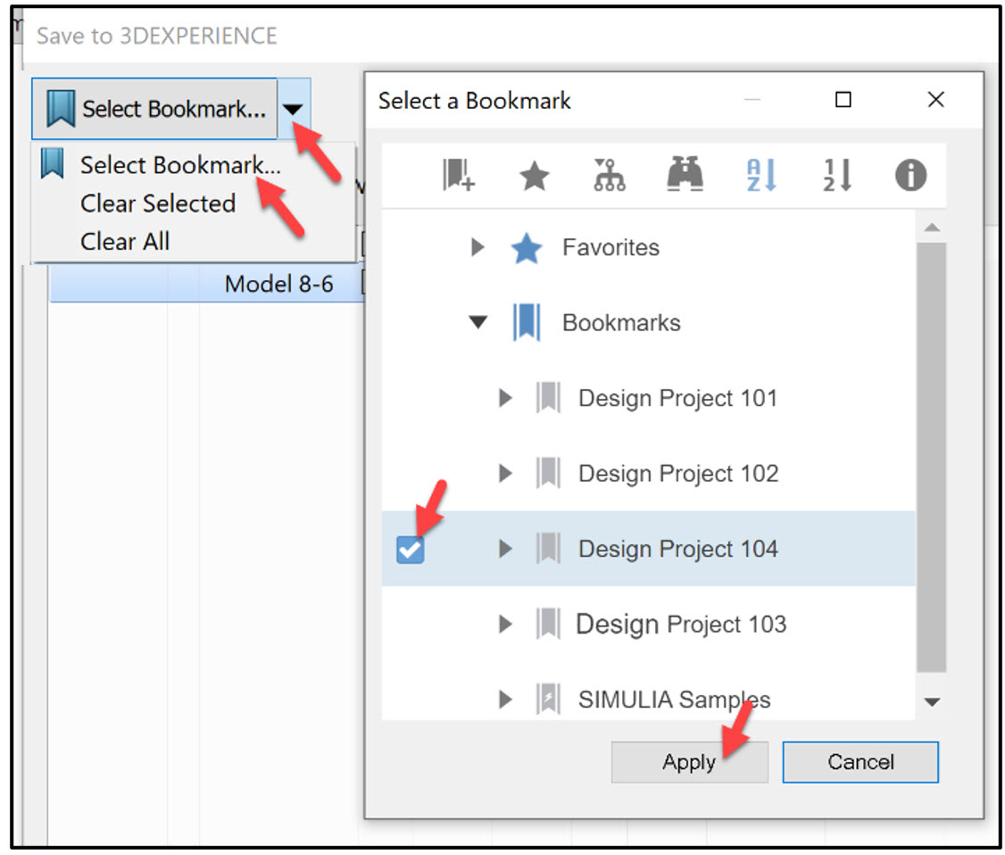Collapse the Bookmarks tree node
The height and width of the screenshot is (855, 1005).
coord(478,322)
